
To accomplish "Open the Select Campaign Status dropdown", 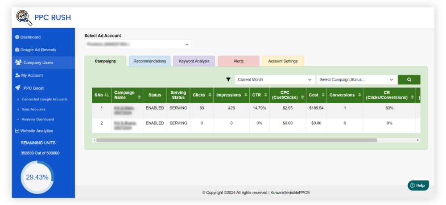I will (x=357, y=80).
